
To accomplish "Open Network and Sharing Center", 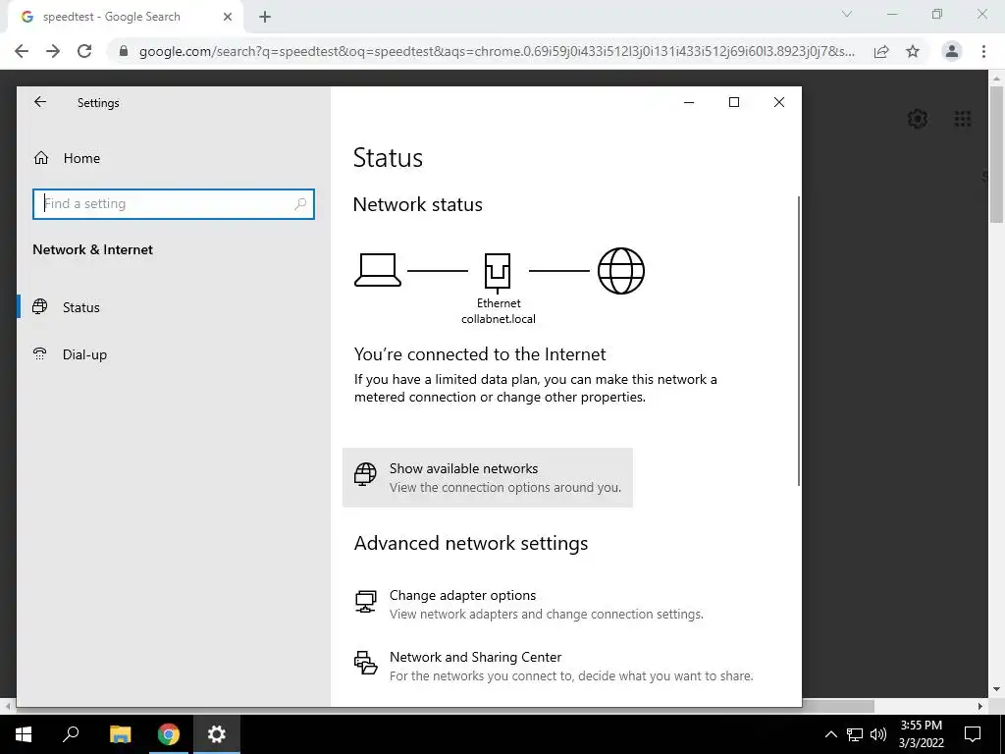I will [x=554, y=666].
